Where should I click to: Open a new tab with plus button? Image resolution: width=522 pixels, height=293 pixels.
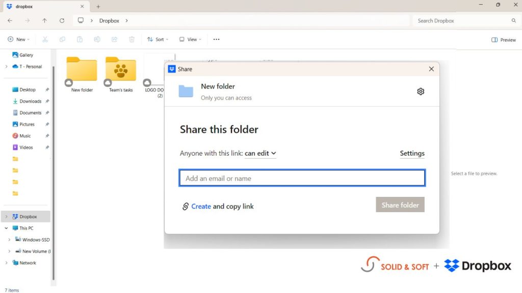98,7
